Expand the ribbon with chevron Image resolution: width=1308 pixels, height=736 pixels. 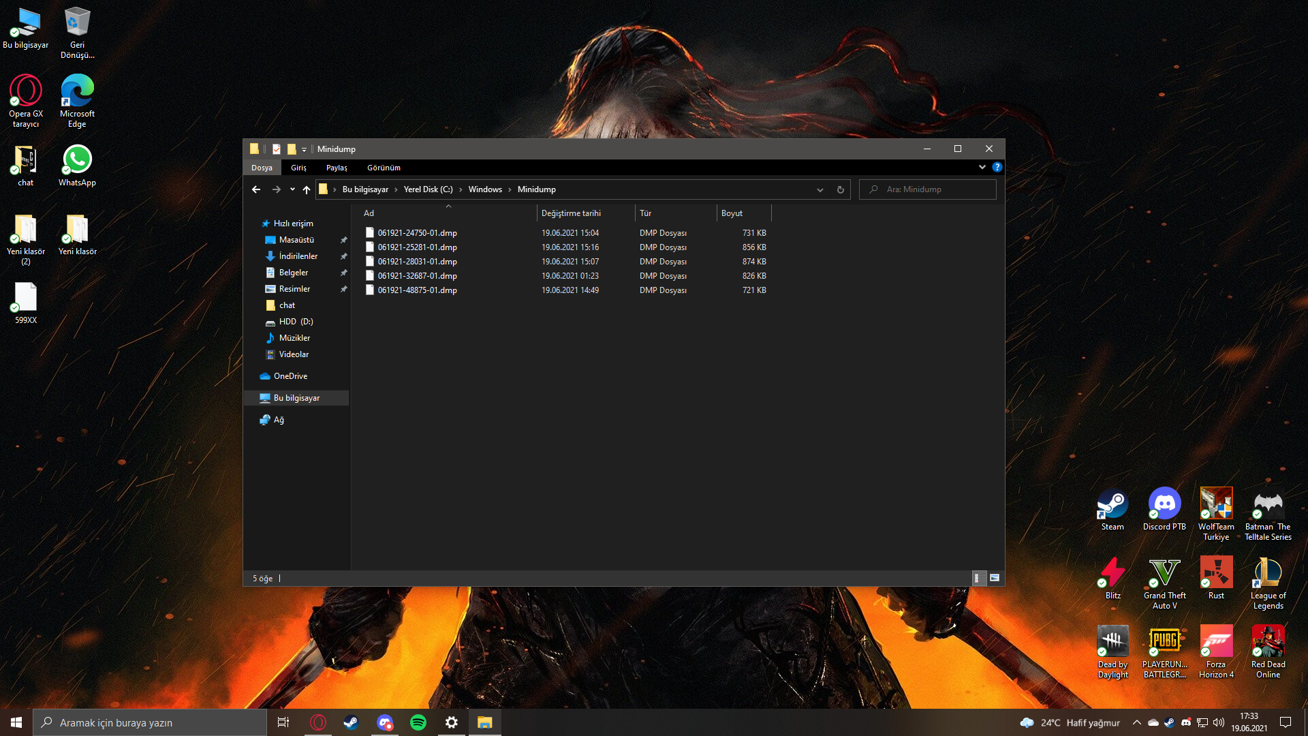click(982, 167)
